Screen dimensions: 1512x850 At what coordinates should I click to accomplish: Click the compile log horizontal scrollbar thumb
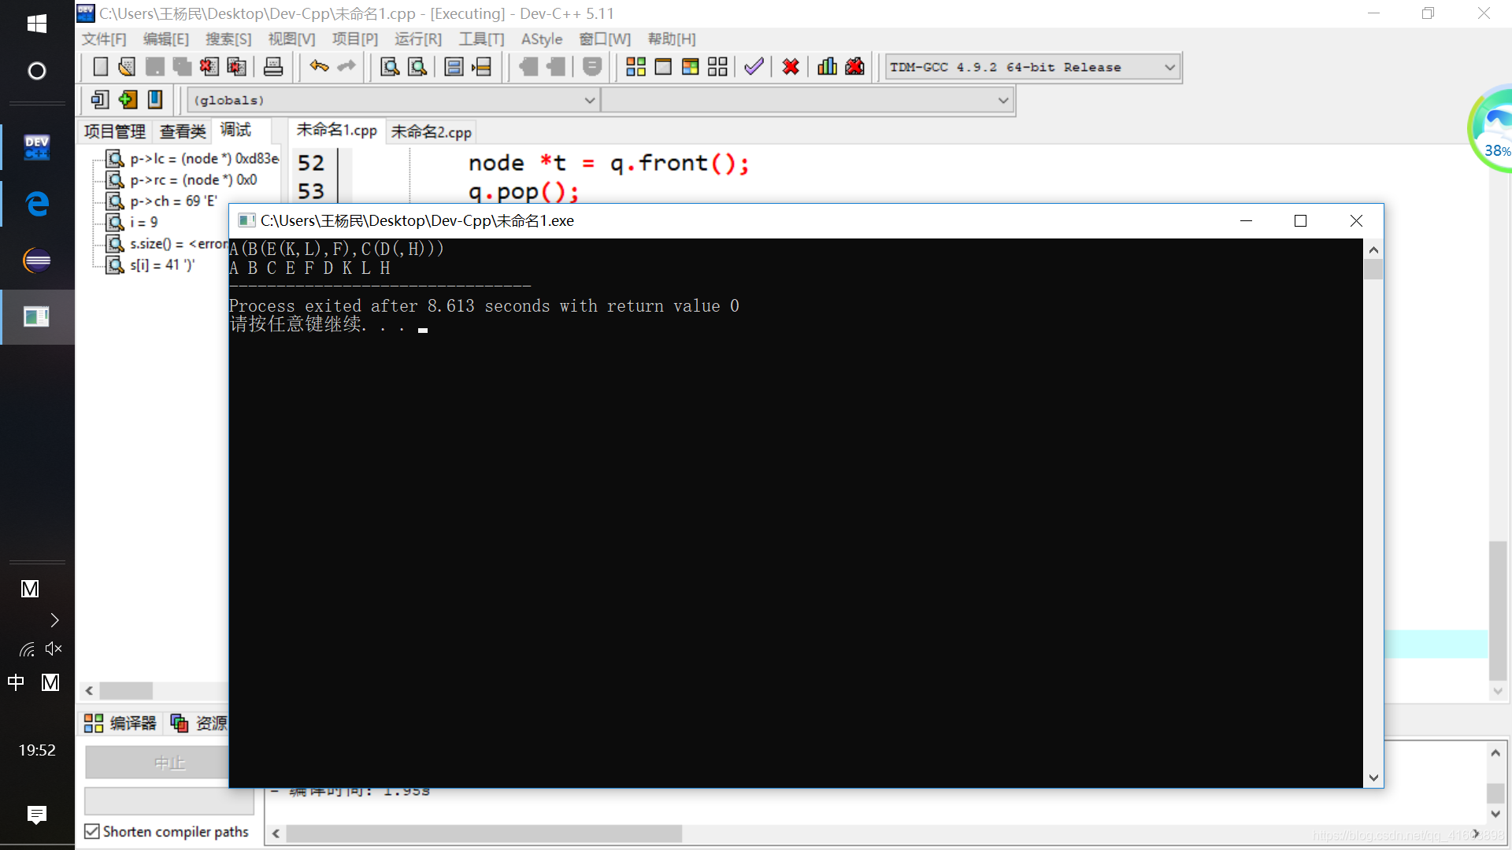[484, 833]
